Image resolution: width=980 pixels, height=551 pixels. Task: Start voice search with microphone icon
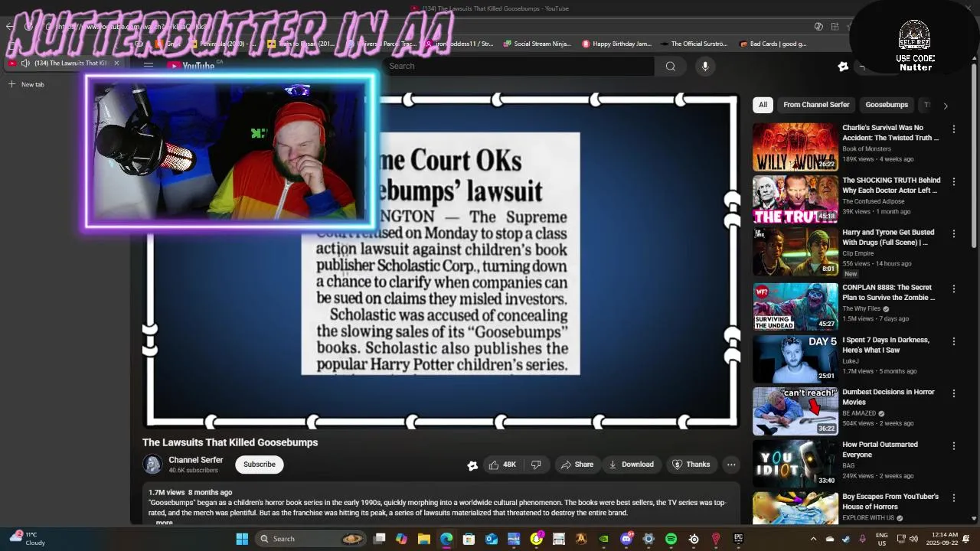[705, 66]
